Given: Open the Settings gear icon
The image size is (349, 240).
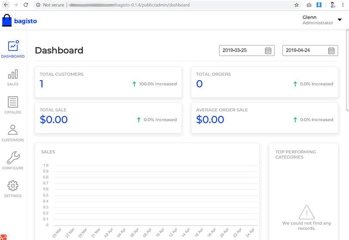Looking at the screenshot, I should click(13, 186).
